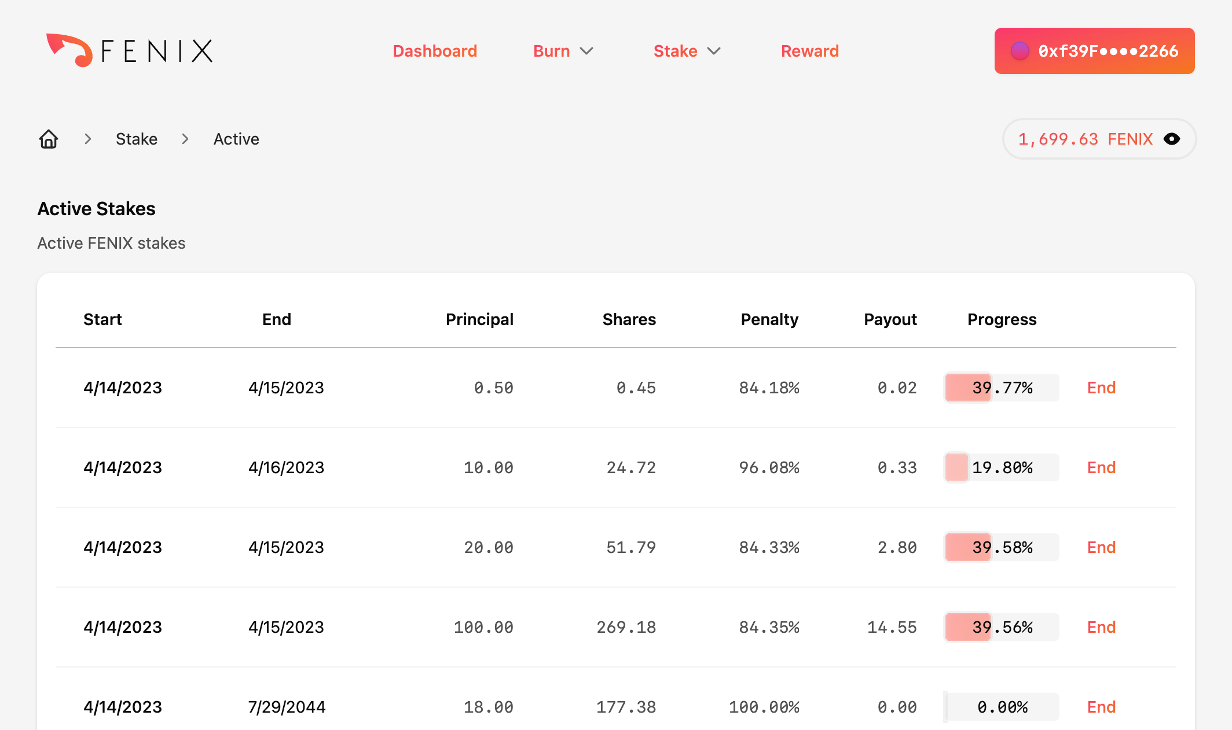The width and height of the screenshot is (1232, 730).
Task: End the 100.00 principal stake
Action: tap(1101, 627)
